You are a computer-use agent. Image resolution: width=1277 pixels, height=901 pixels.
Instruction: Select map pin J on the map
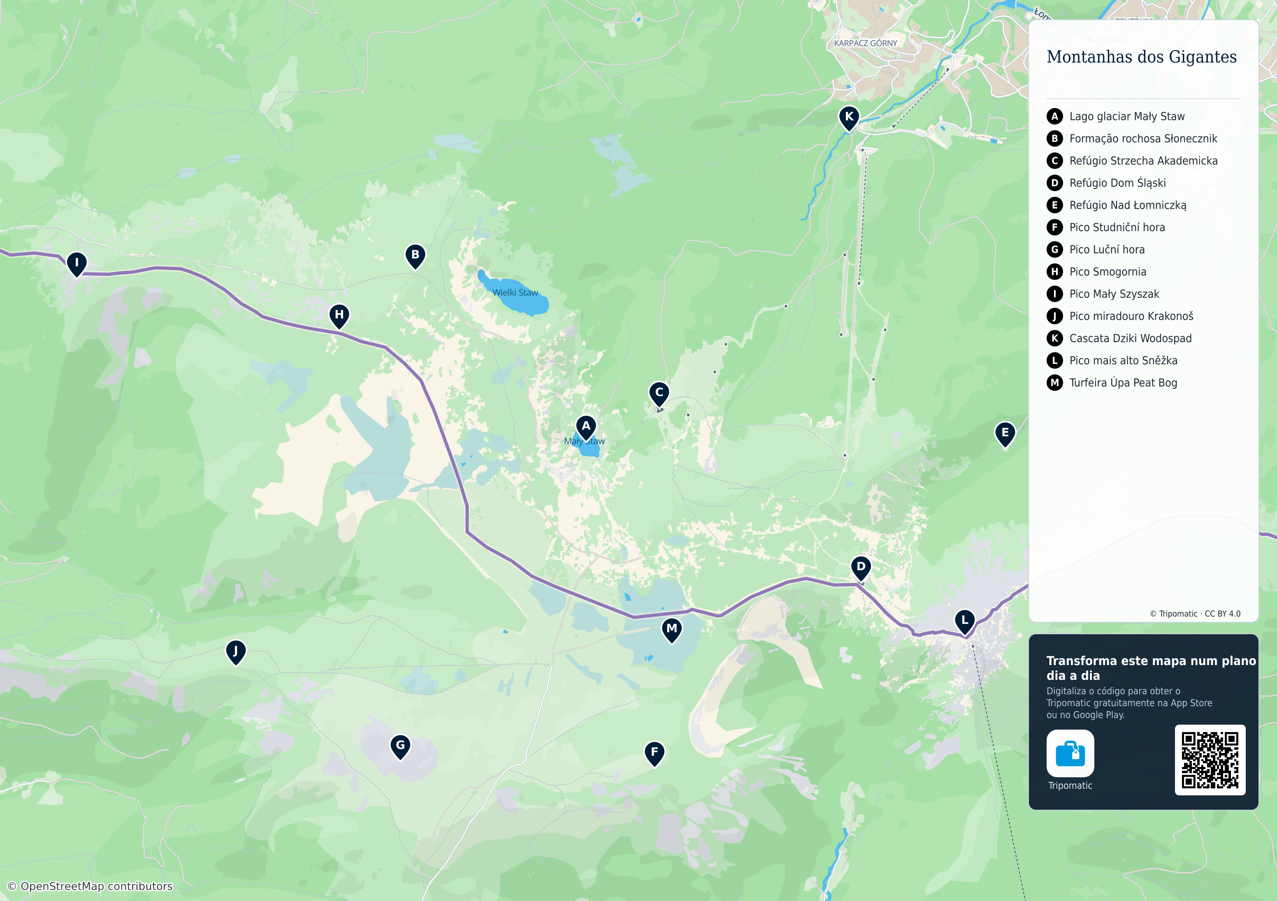click(x=236, y=652)
